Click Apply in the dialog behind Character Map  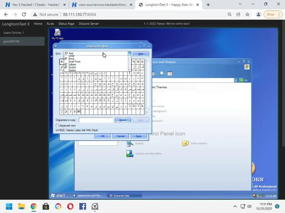139,136
